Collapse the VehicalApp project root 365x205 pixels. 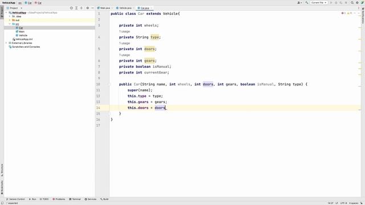point(6,13)
